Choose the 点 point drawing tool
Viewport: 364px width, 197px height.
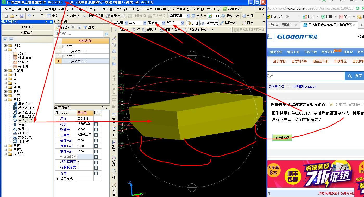tap(136, 30)
